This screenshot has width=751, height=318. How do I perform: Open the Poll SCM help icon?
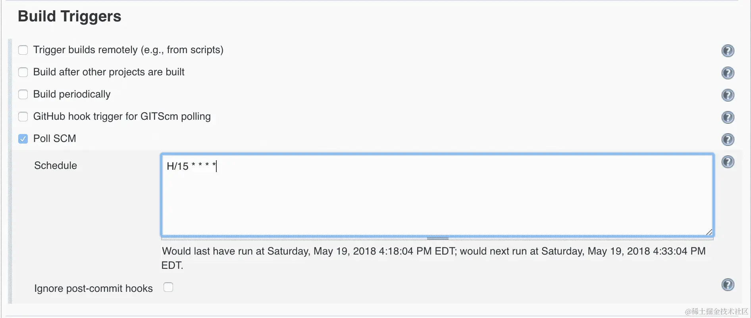tap(728, 140)
